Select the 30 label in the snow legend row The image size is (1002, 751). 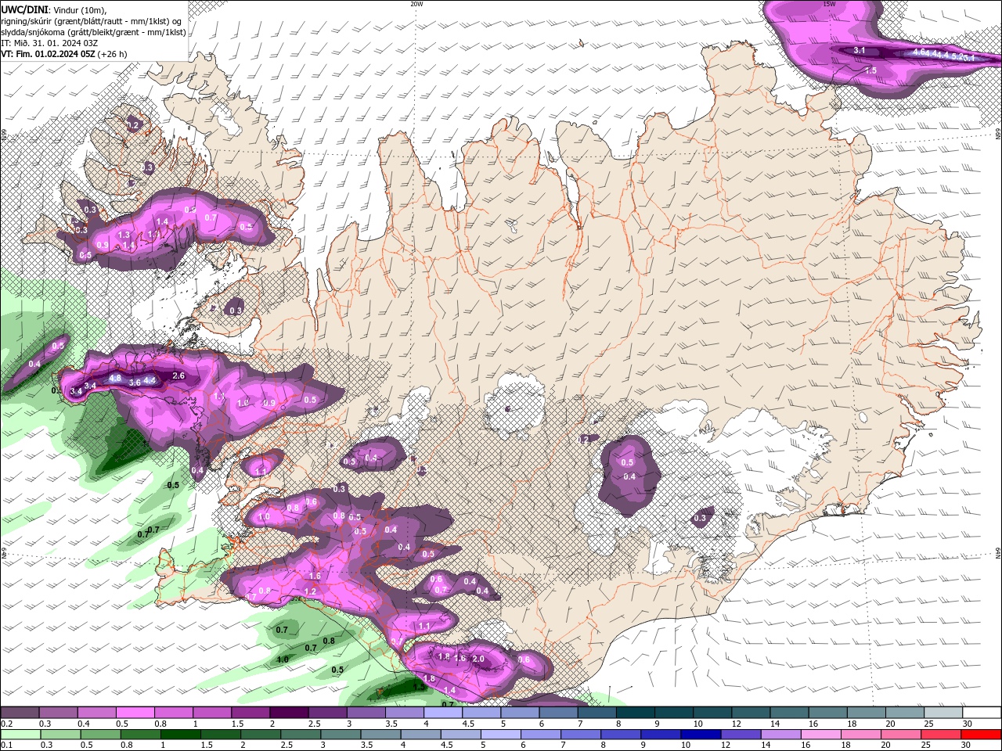pyautogui.click(x=968, y=724)
